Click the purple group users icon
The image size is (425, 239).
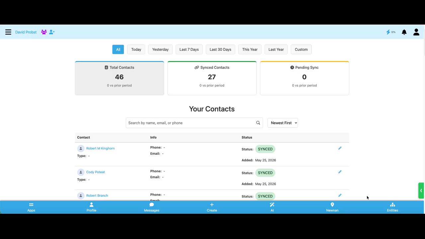(44, 32)
